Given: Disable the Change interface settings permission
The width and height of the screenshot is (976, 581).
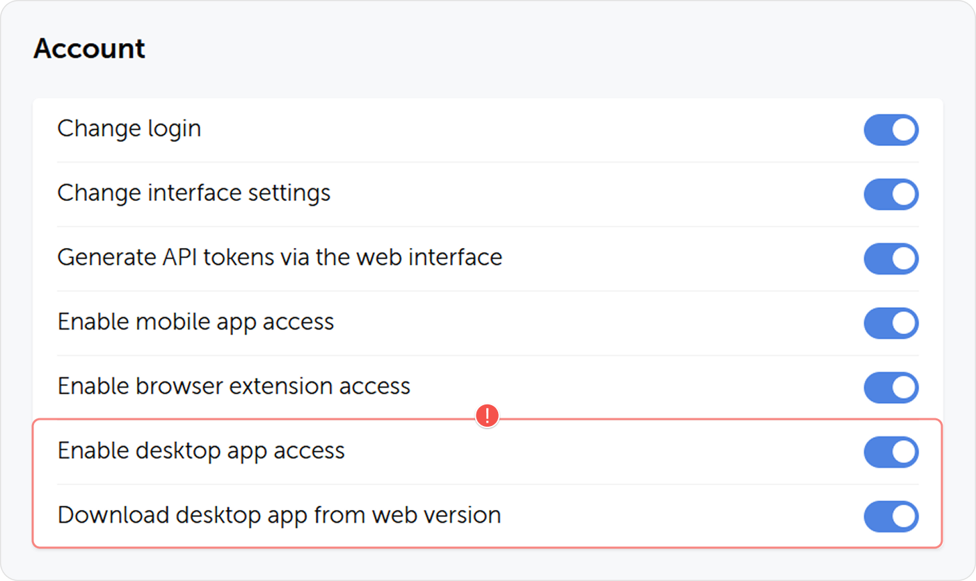Looking at the screenshot, I should click(891, 195).
